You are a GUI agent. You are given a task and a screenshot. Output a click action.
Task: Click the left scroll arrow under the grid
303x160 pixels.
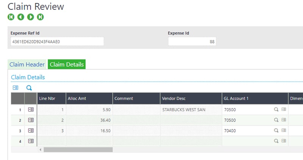coord(41,149)
